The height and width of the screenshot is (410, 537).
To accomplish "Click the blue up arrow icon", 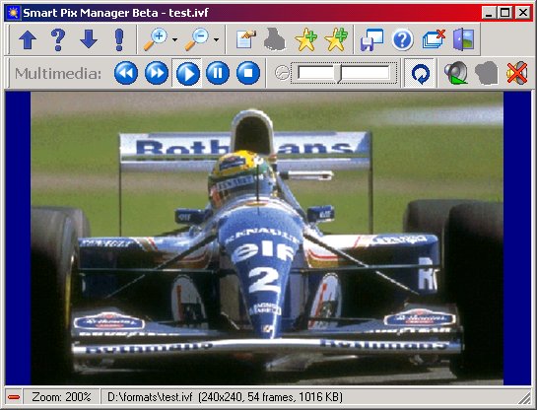I will coord(28,40).
